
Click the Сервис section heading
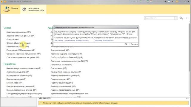click(x=7, y=28)
